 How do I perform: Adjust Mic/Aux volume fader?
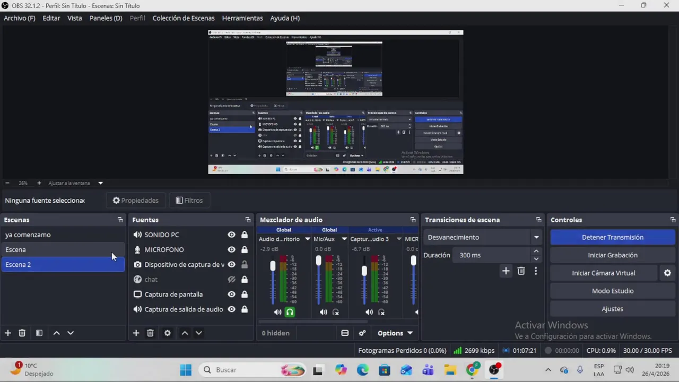318,261
